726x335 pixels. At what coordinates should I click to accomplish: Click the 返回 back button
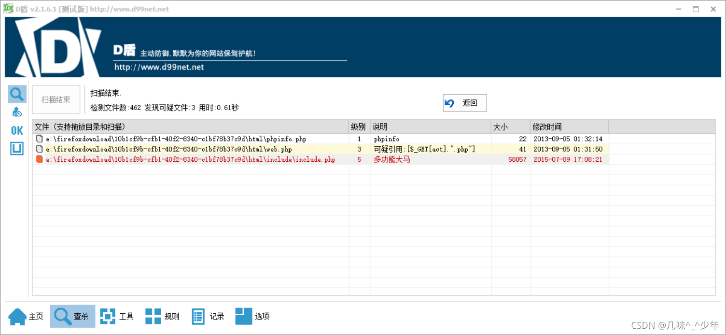tap(464, 103)
